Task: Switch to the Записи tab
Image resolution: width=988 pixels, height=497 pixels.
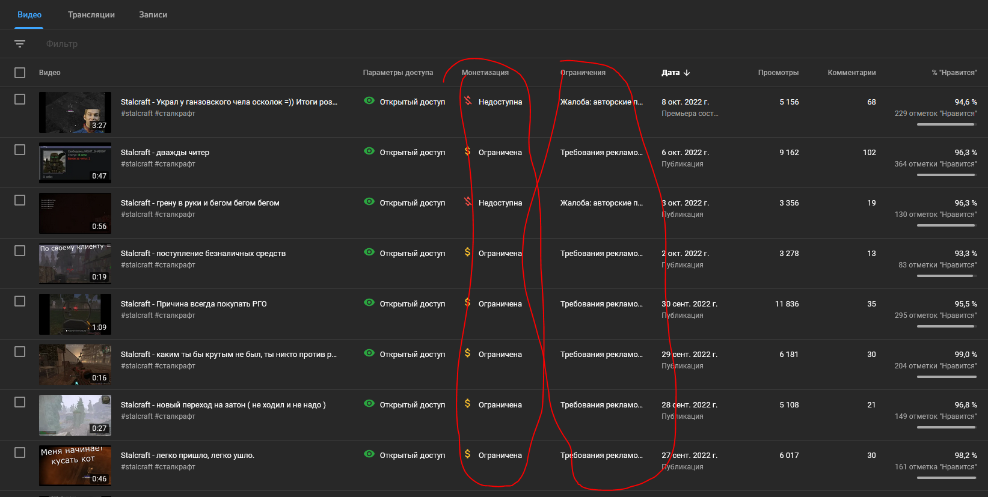Action: point(153,14)
